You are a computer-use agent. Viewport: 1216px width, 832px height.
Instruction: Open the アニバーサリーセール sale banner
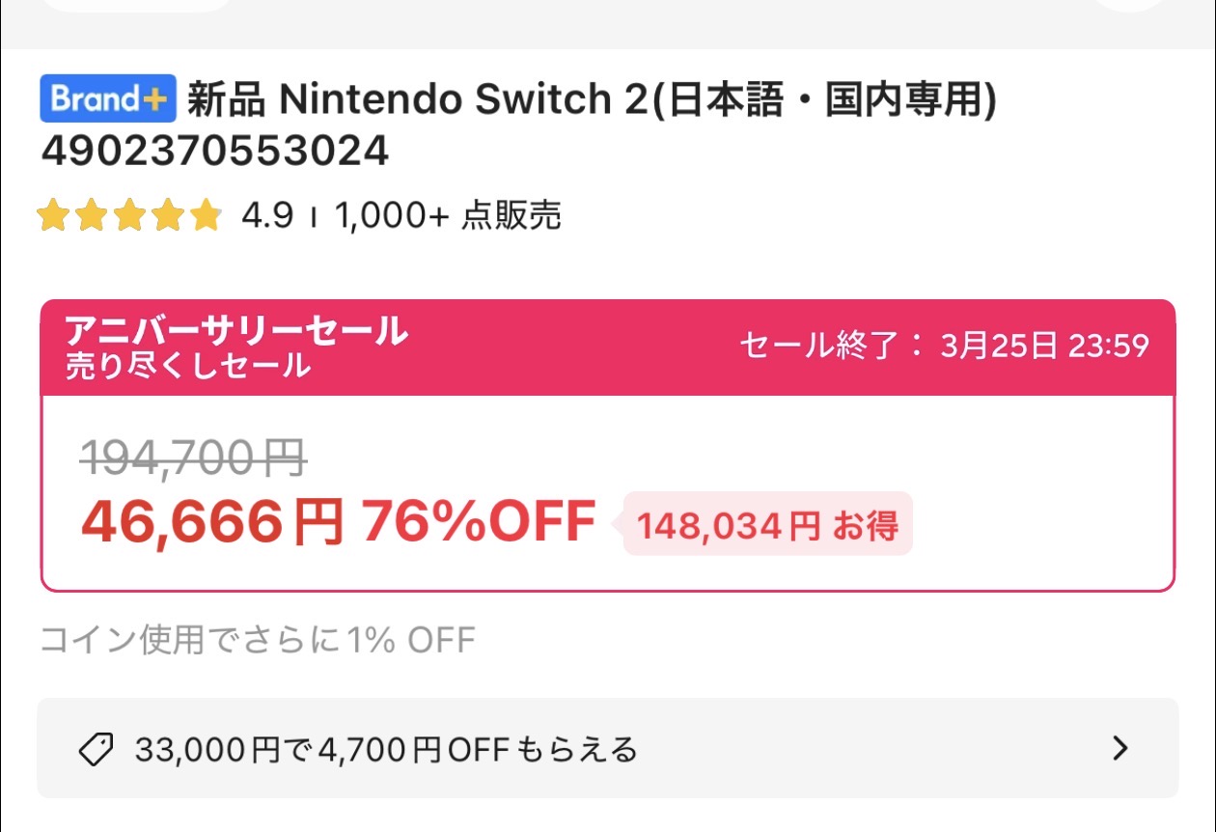click(x=235, y=331)
